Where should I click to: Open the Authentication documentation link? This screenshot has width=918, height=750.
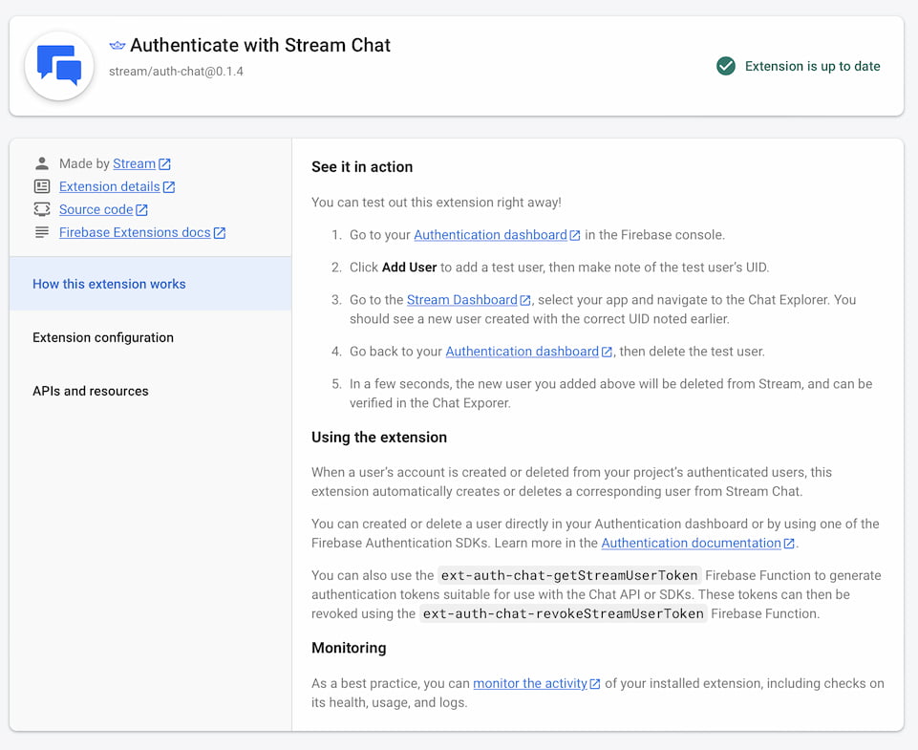691,543
